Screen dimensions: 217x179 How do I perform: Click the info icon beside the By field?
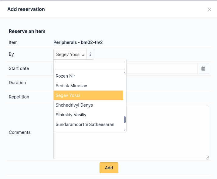[90, 55]
